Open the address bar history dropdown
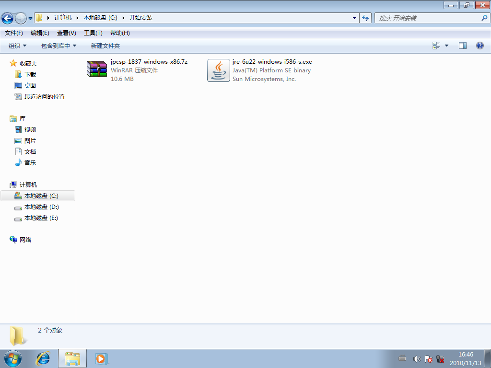 (354, 18)
